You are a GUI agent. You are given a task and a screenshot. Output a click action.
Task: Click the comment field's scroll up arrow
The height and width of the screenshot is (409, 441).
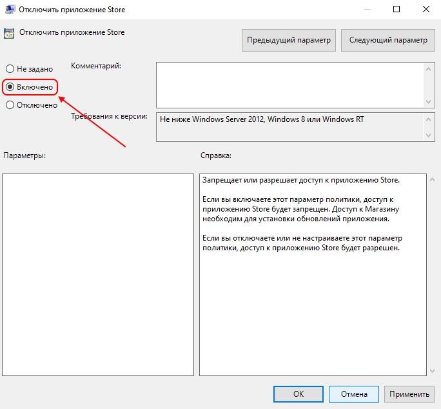428,69
